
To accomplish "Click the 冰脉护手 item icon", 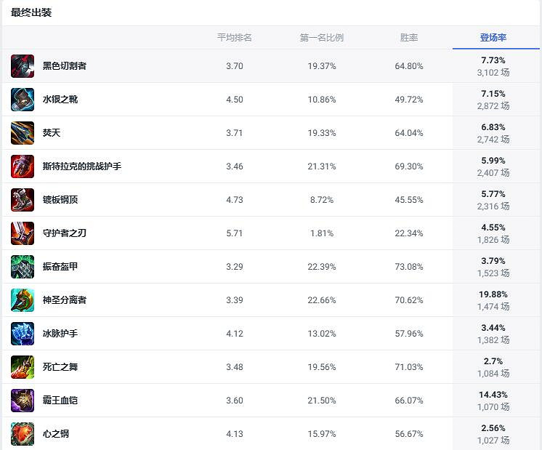I will (23, 334).
